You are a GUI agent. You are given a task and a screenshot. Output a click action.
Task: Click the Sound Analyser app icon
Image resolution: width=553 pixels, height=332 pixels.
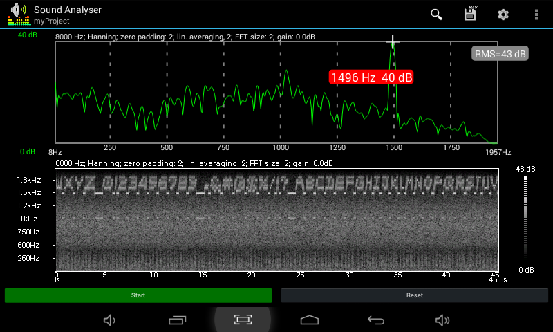18,14
